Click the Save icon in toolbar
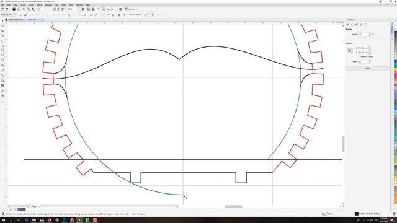The height and width of the screenshot is (223, 397). (14, 9)
